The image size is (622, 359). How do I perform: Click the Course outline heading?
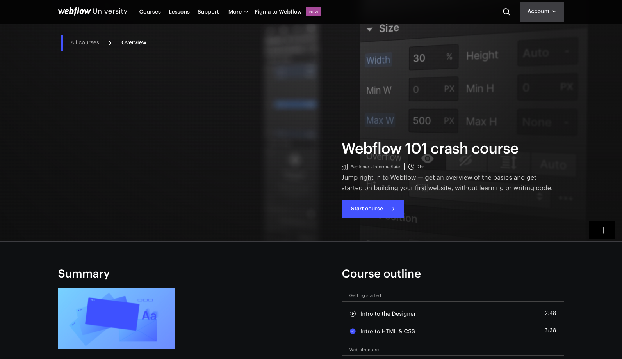pos(381,274)
